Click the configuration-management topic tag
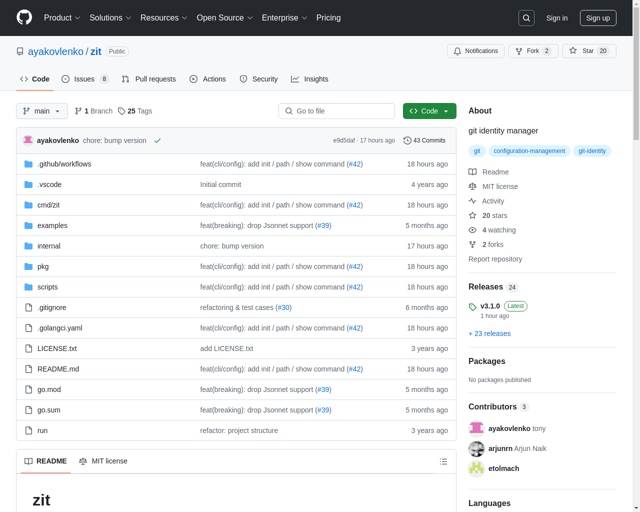This screenshot has width=640, height=512. [x=529, y=151]
